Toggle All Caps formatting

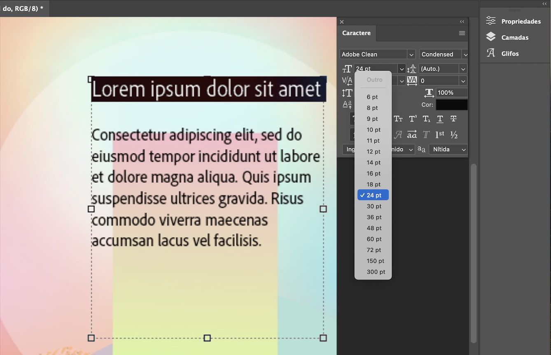[x=385, y=118]
